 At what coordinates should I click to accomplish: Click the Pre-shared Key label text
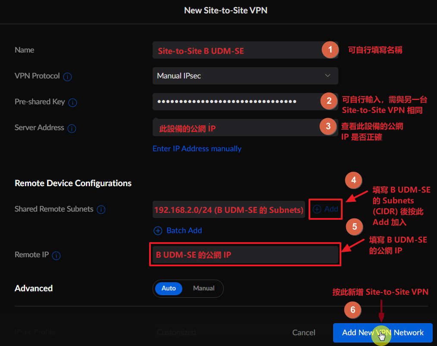pos(40,102)
